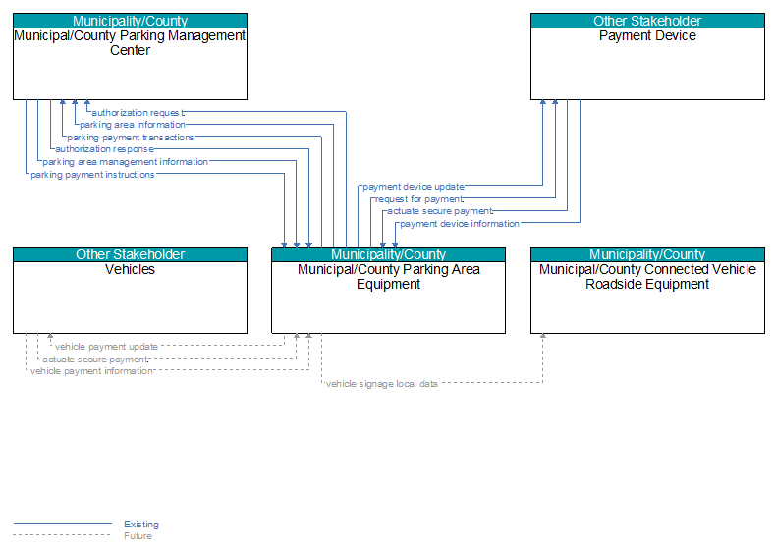The image size is (775, 554).
Task: Click Municipality/County header above Connected Vehicle Roadside Equipment
Action: (647, 254)
